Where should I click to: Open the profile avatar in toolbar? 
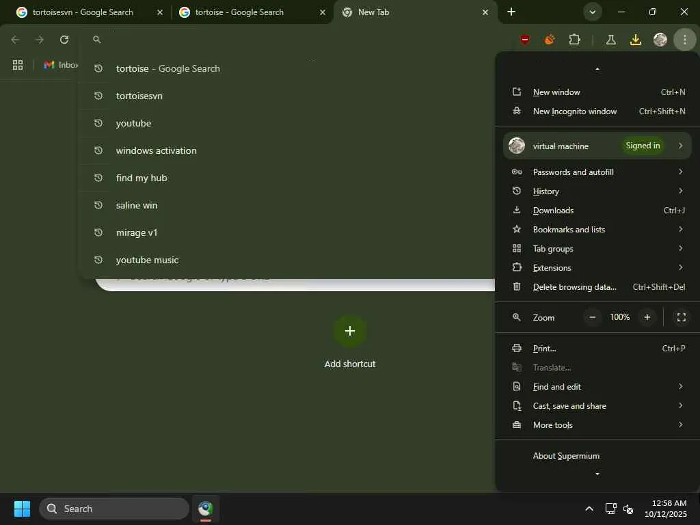[x=660, y=40]
